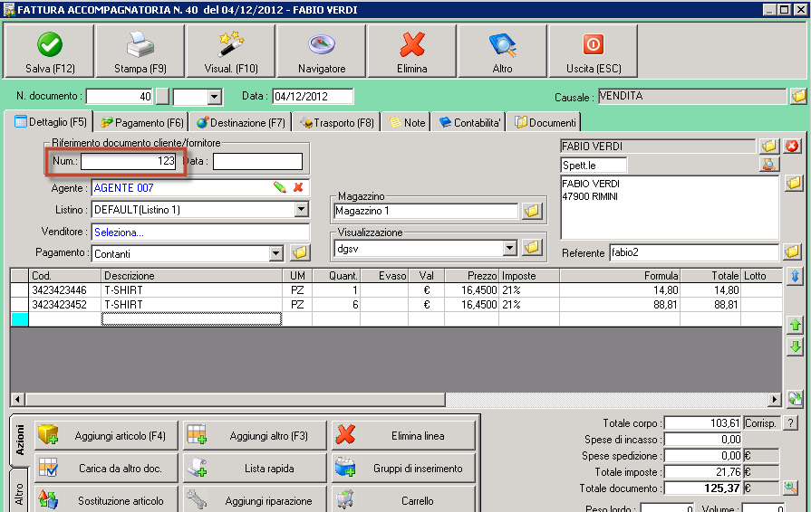Viewport: 811px width, 512px height.
Task: Expand Listino DEFAULT(Listino 1) dropdown
Action: pos(301,209)
